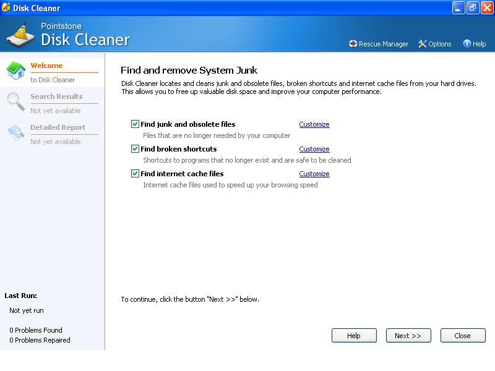Uncheck Find junk and obsolete files
Screen dimensions: 495x371
pyautogui.click(x=135, y=124)
